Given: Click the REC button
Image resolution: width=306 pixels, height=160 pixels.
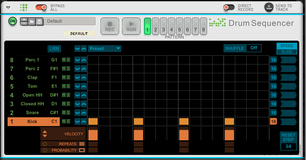Looking at the screenshot, I should click(x=110, y=26).
